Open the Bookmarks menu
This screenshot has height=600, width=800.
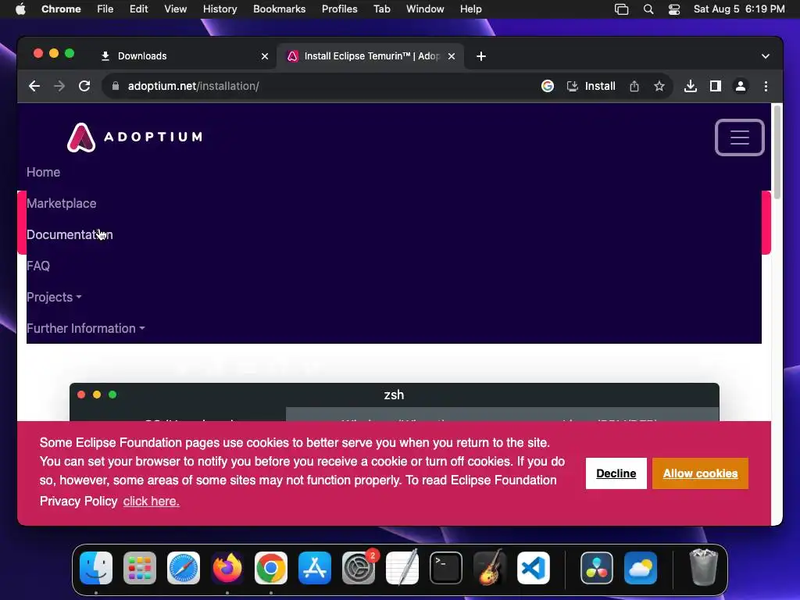(x=279, y=9)
